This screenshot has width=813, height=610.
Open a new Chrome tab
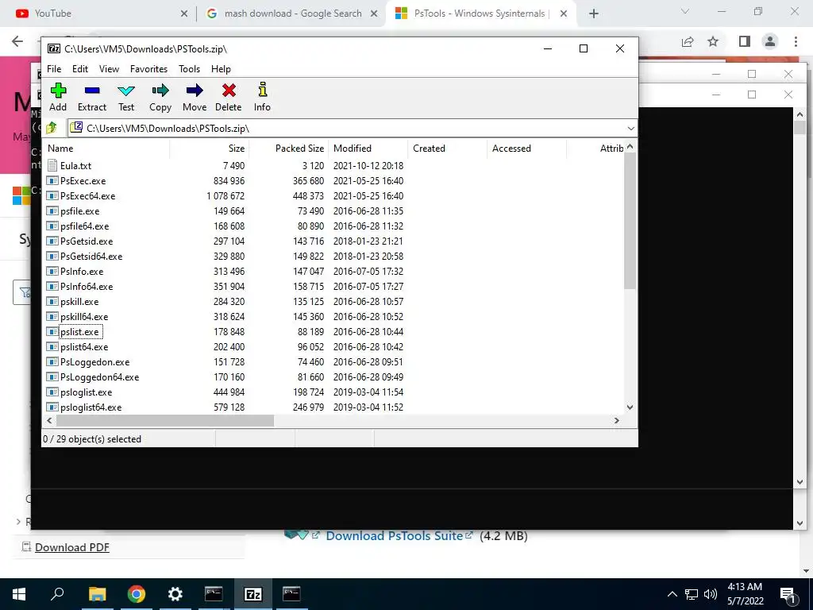[x=594, y=14]
